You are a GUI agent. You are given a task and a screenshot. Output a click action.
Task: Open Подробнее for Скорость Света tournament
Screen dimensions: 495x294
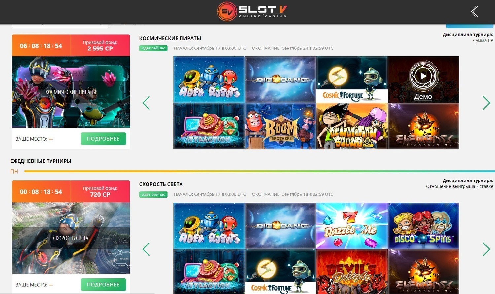103,284
